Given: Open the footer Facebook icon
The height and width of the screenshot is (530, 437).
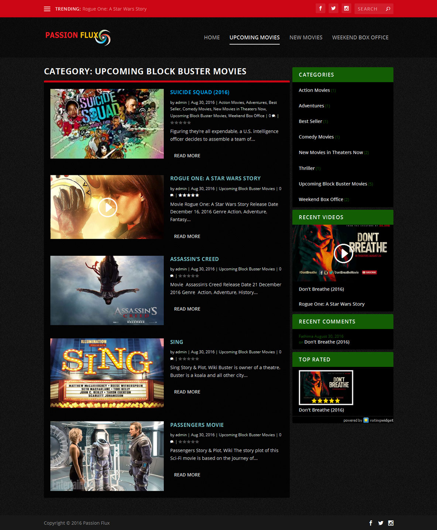Looking at the screenshot, I should (x=371, y=523).
